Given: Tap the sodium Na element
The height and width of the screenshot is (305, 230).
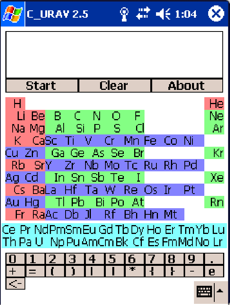Looking at the screenshot, I should [x=18, y=128].
